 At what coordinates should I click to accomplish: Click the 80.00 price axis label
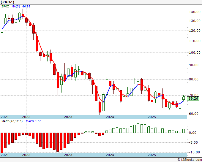coord(194,79)
